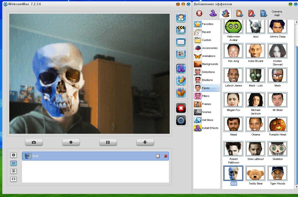
Task: Pause the webcam video
Action: click(108, 142)
